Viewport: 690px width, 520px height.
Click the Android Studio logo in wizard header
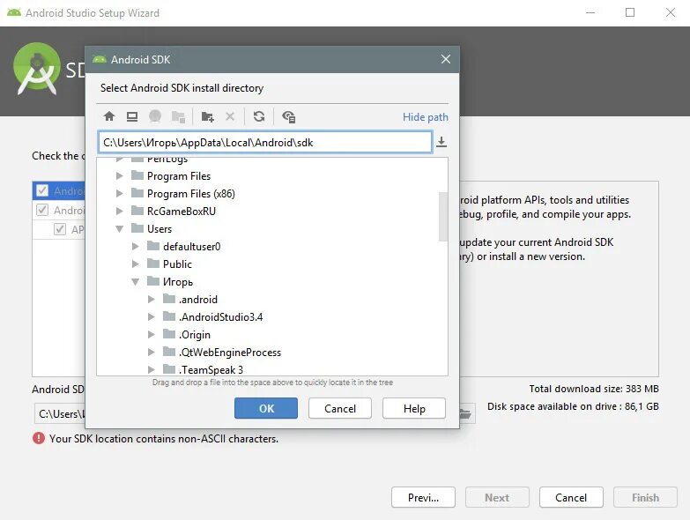pos(37,69)
